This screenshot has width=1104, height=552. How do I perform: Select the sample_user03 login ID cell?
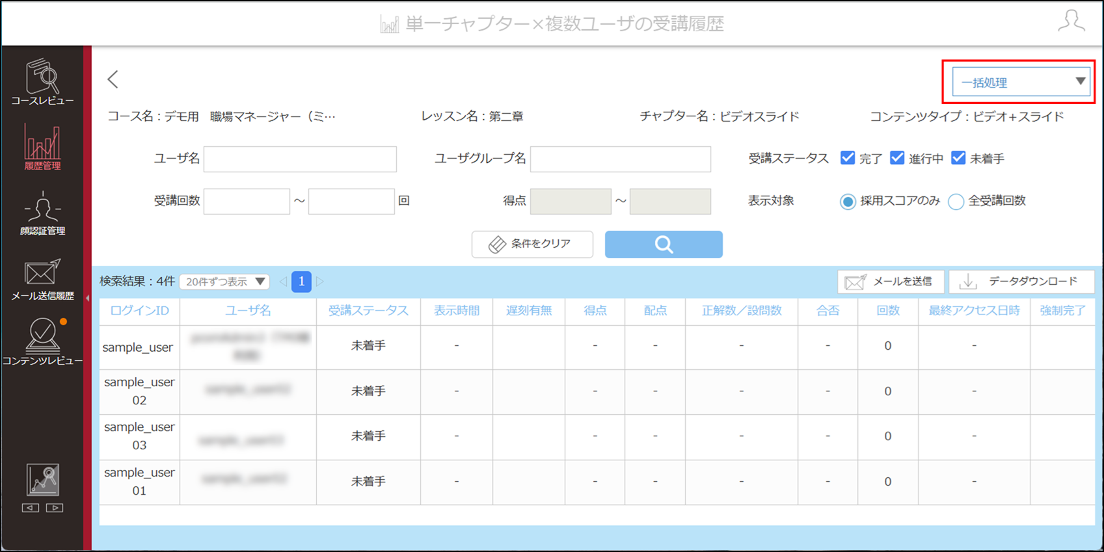coord(139,436)
